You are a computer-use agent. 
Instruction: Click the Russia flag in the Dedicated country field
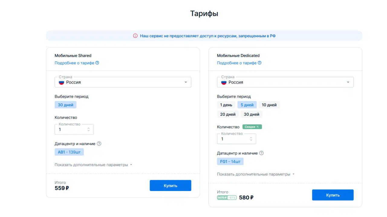coord(224,82)
